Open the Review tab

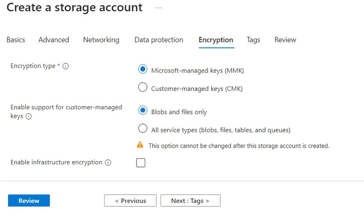click(285, 40)
